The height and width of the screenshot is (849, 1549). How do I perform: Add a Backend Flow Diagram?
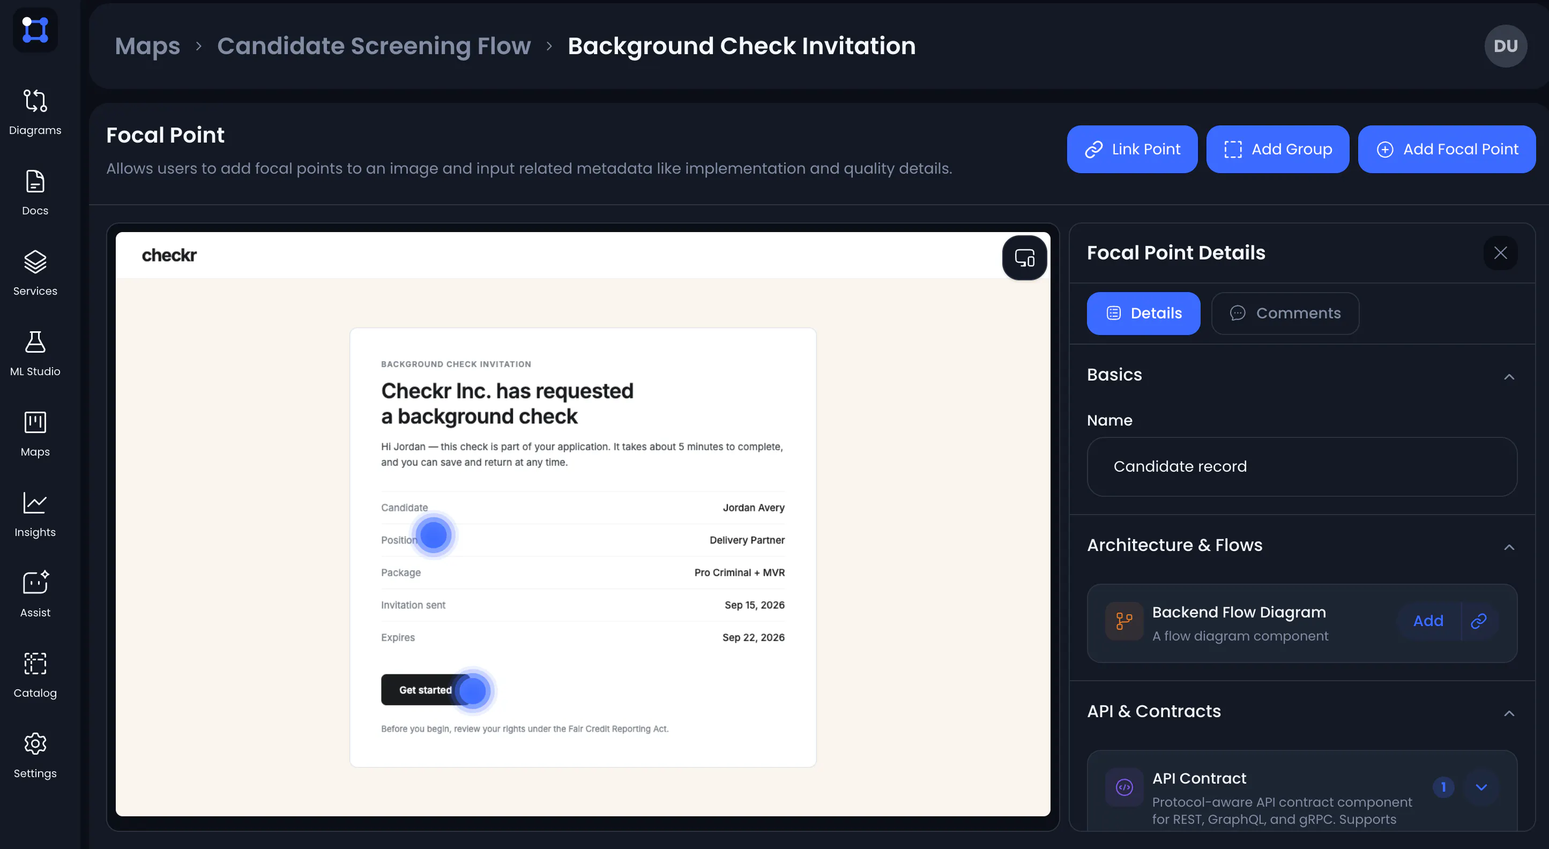click(x=1428, y=621)
